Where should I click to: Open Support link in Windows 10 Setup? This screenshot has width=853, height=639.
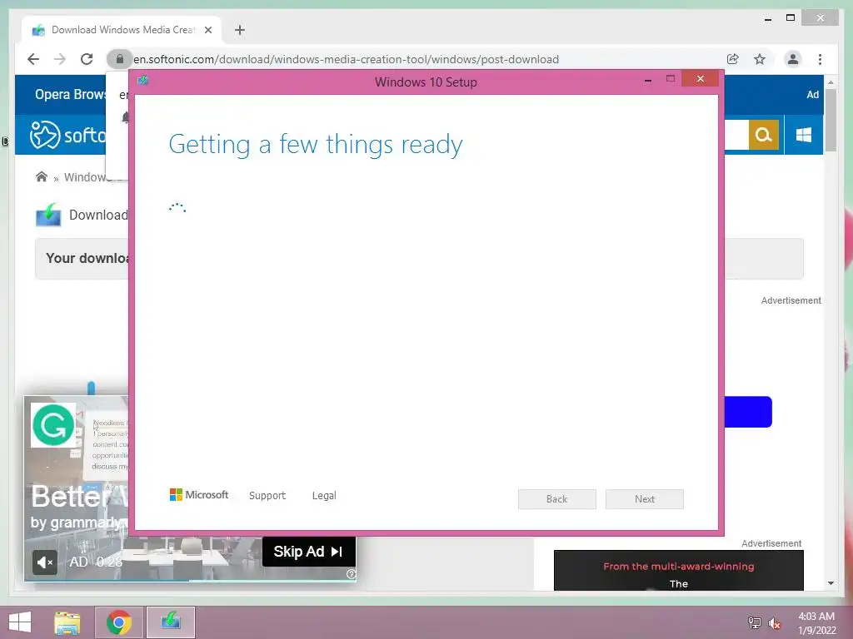[x=267, y=496]
